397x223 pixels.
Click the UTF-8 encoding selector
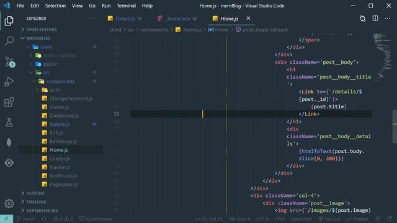(262, 219)
